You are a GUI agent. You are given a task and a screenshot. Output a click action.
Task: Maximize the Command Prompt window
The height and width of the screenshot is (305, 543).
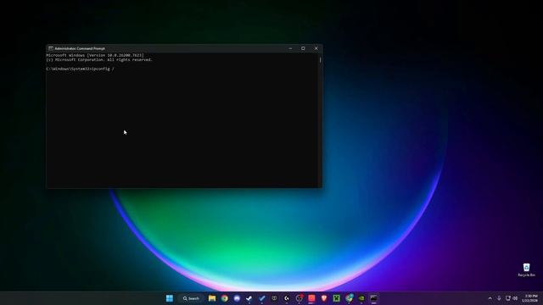[x=303, y=48]
